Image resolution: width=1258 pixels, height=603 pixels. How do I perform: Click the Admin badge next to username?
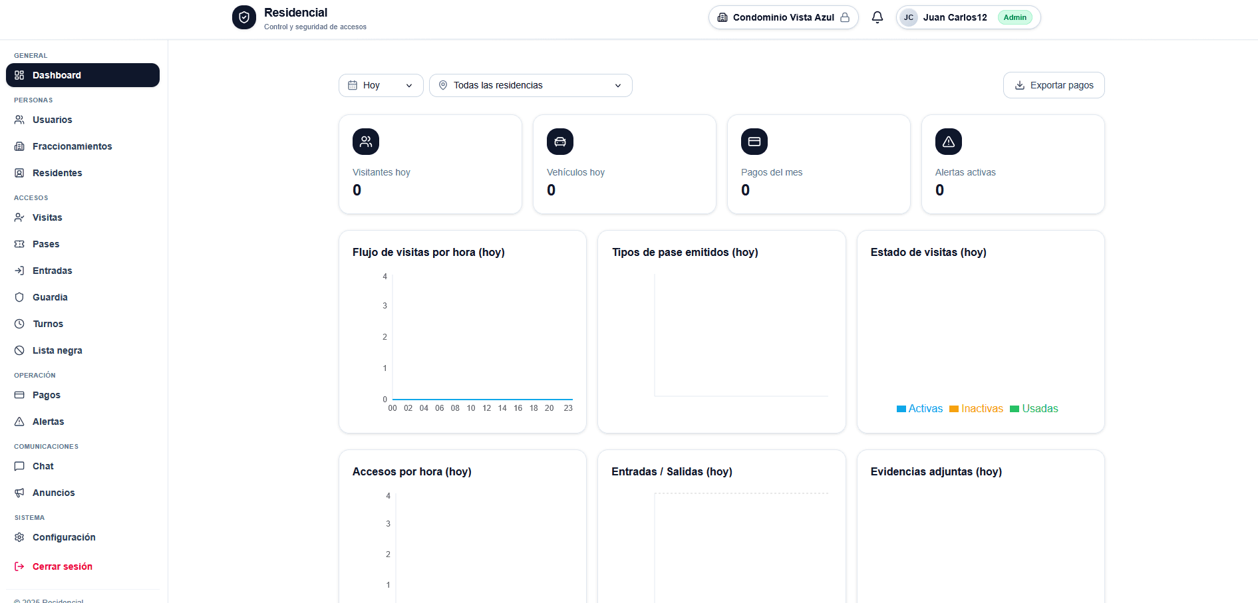[x=1015, y=17]
